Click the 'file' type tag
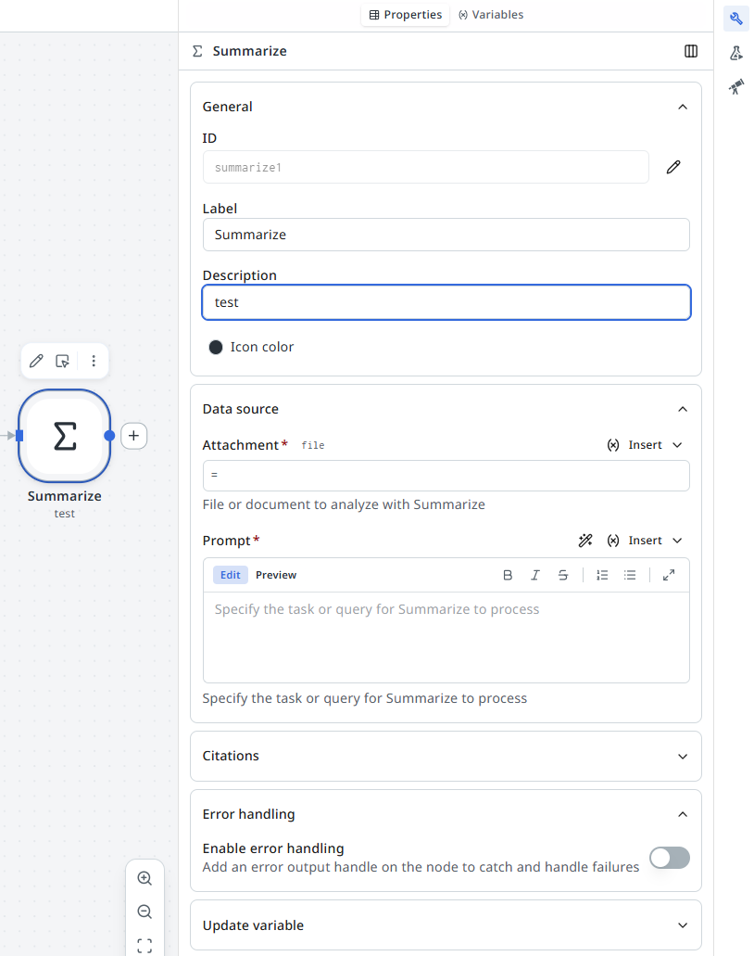Viewport: 754px width, 956px height. [x=313, y=446]
